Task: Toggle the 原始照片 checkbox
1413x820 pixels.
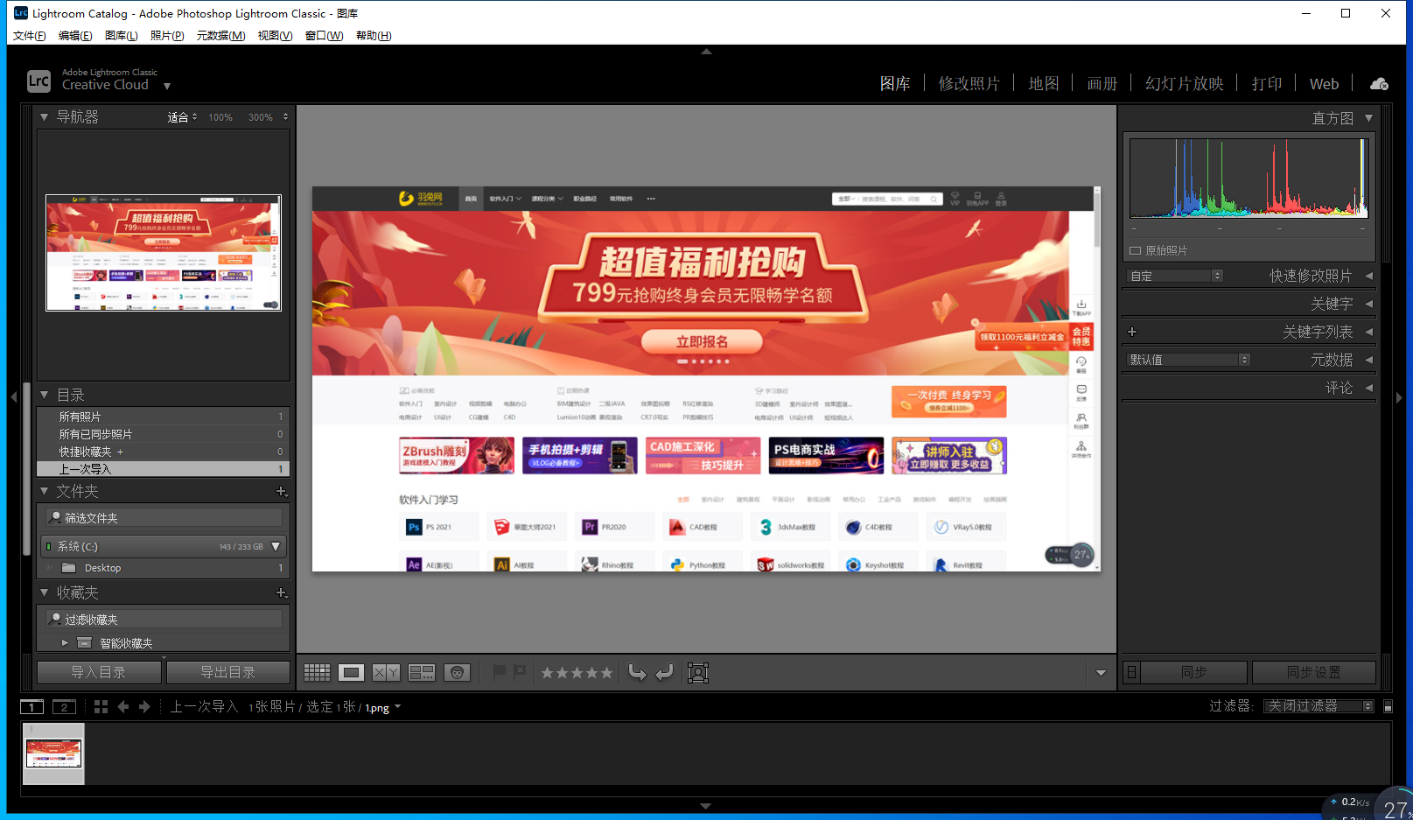Action: 1136,251
